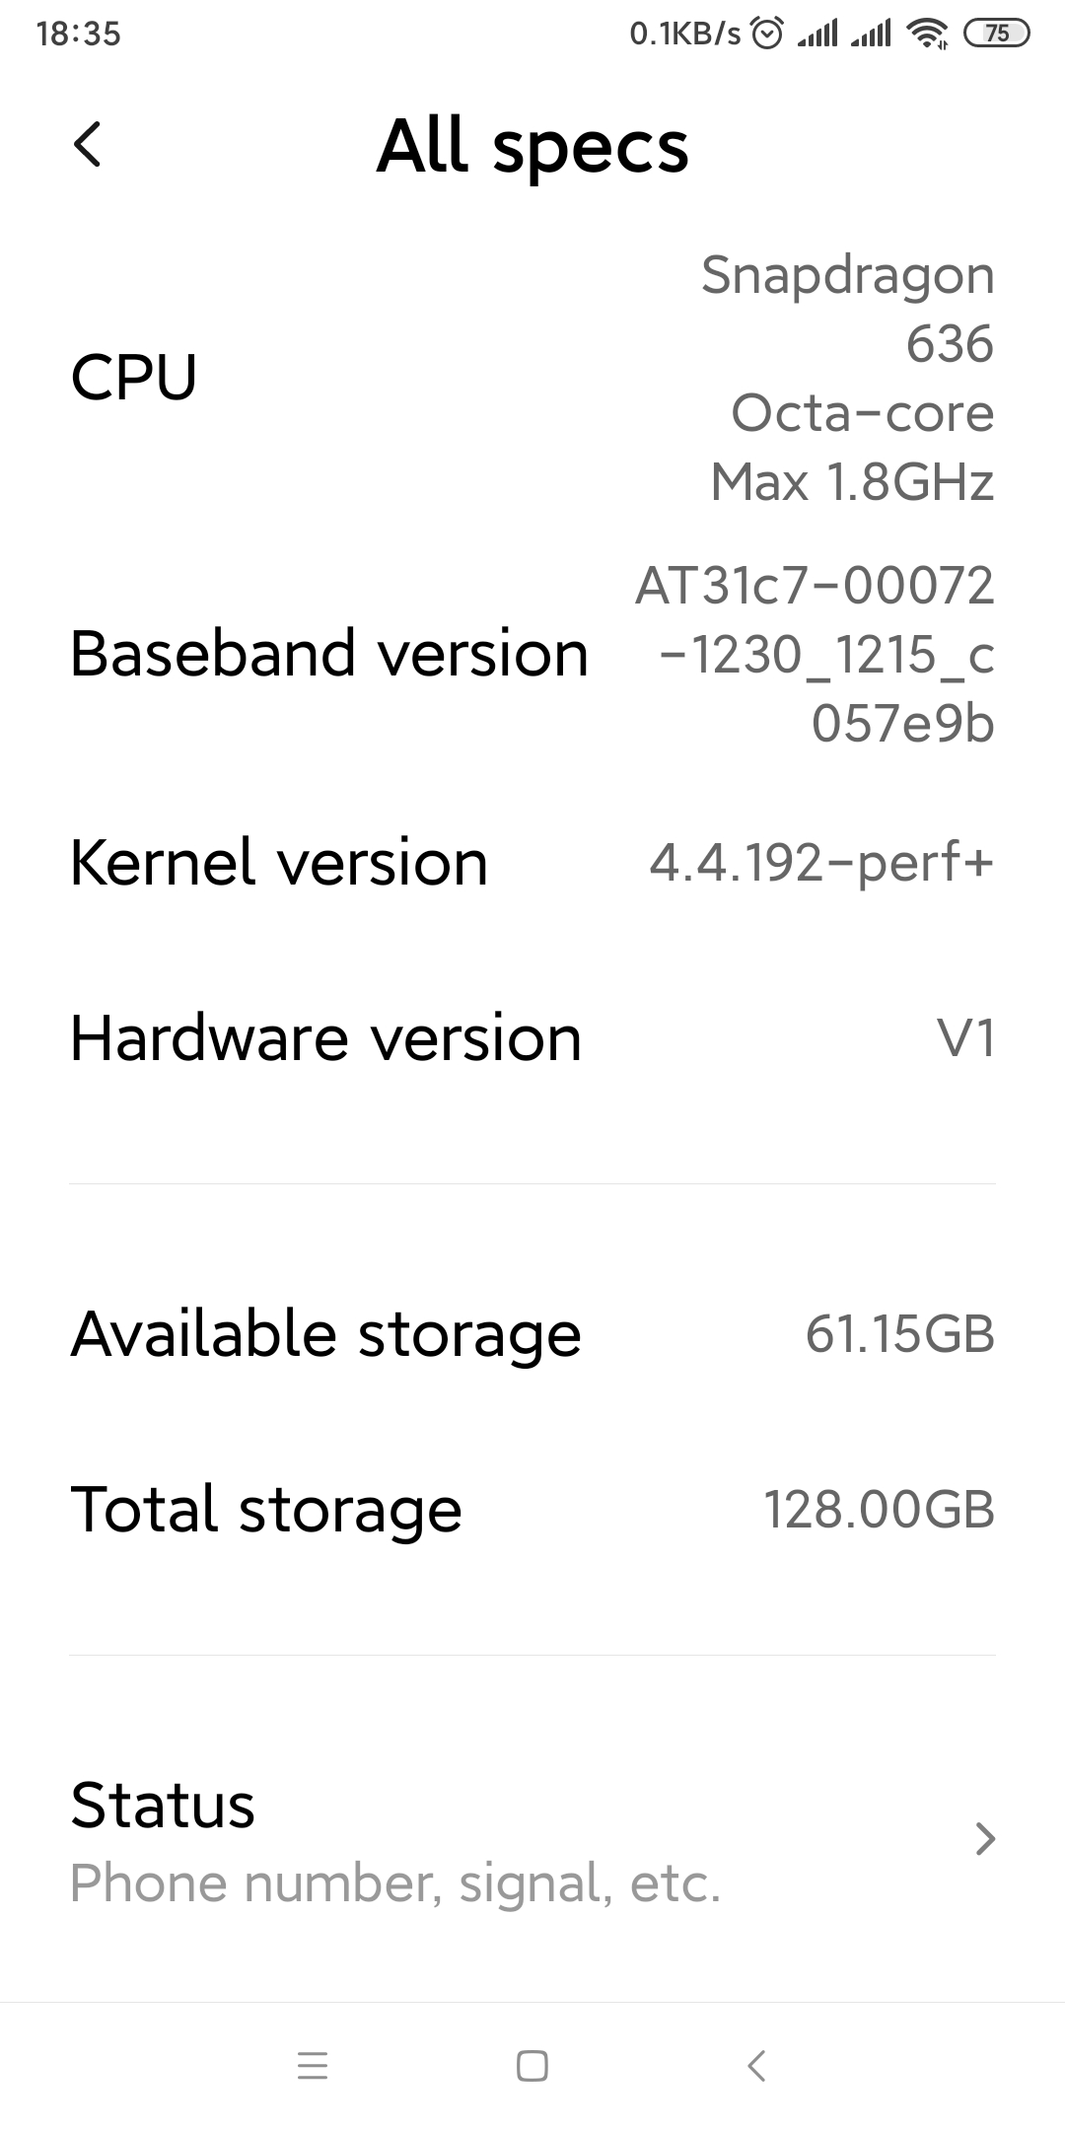Tap the first SIM signal bars icon
This screenshot has height=2130, width=1065.
pyautogui.click(x=816, y=35)
